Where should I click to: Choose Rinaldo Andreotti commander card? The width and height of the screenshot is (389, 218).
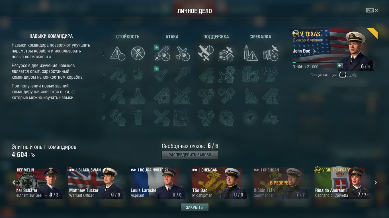[x=342, y=183]
